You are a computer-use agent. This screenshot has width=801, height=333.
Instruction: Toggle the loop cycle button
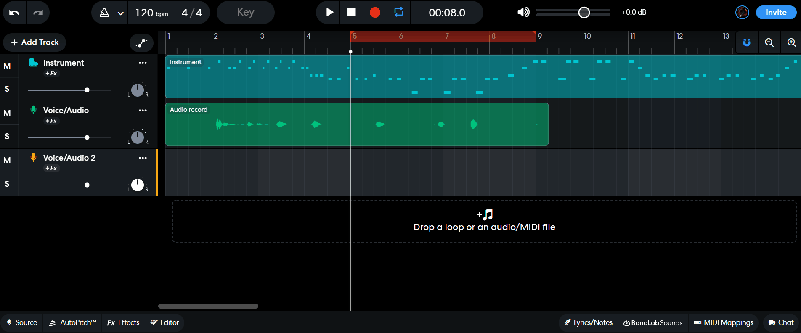tap(399, 12)
